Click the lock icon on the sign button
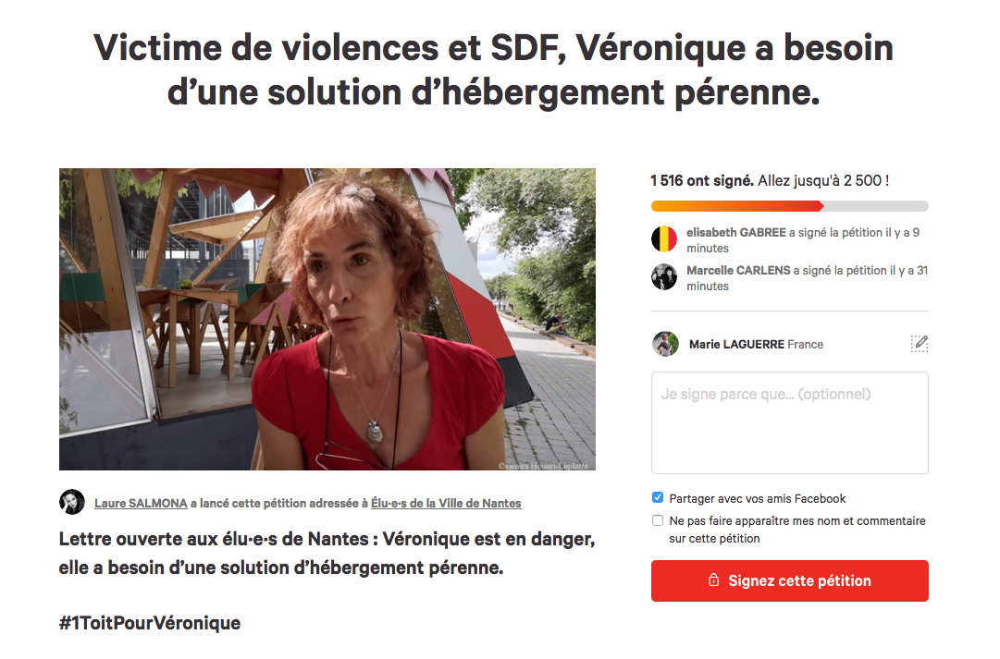This screenshot has height=659, width=1000. pos(713,580)
